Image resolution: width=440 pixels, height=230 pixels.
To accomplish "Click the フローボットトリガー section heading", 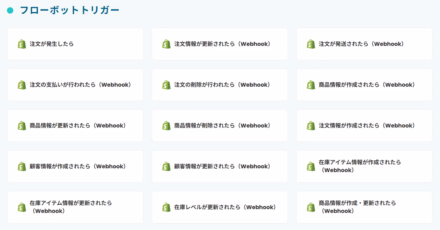I will point(70,10).
